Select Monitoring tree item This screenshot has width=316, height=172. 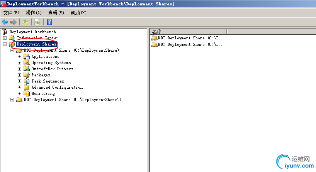[x=43, y=94]
